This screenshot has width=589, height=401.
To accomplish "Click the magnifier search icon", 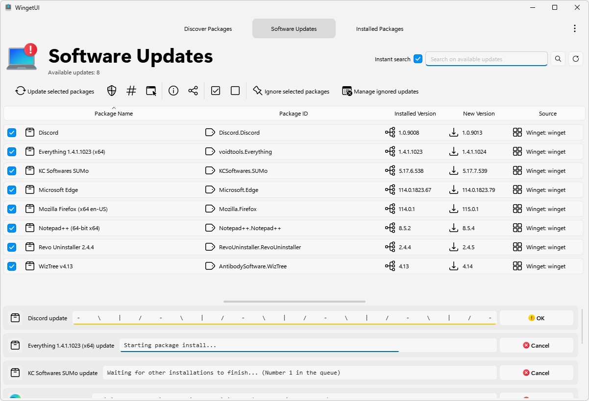I will pos(558,59).
